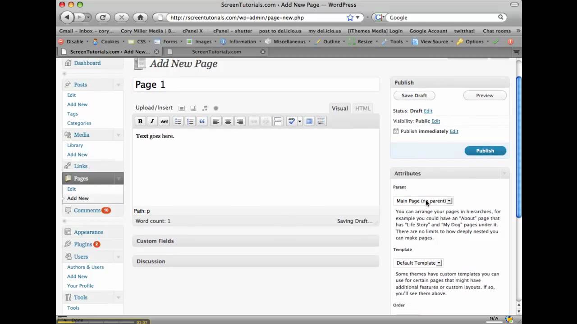Viewport: 577px width, 324px height.
Task: Add video via Upload/Insert
Action: click(193, 108)
